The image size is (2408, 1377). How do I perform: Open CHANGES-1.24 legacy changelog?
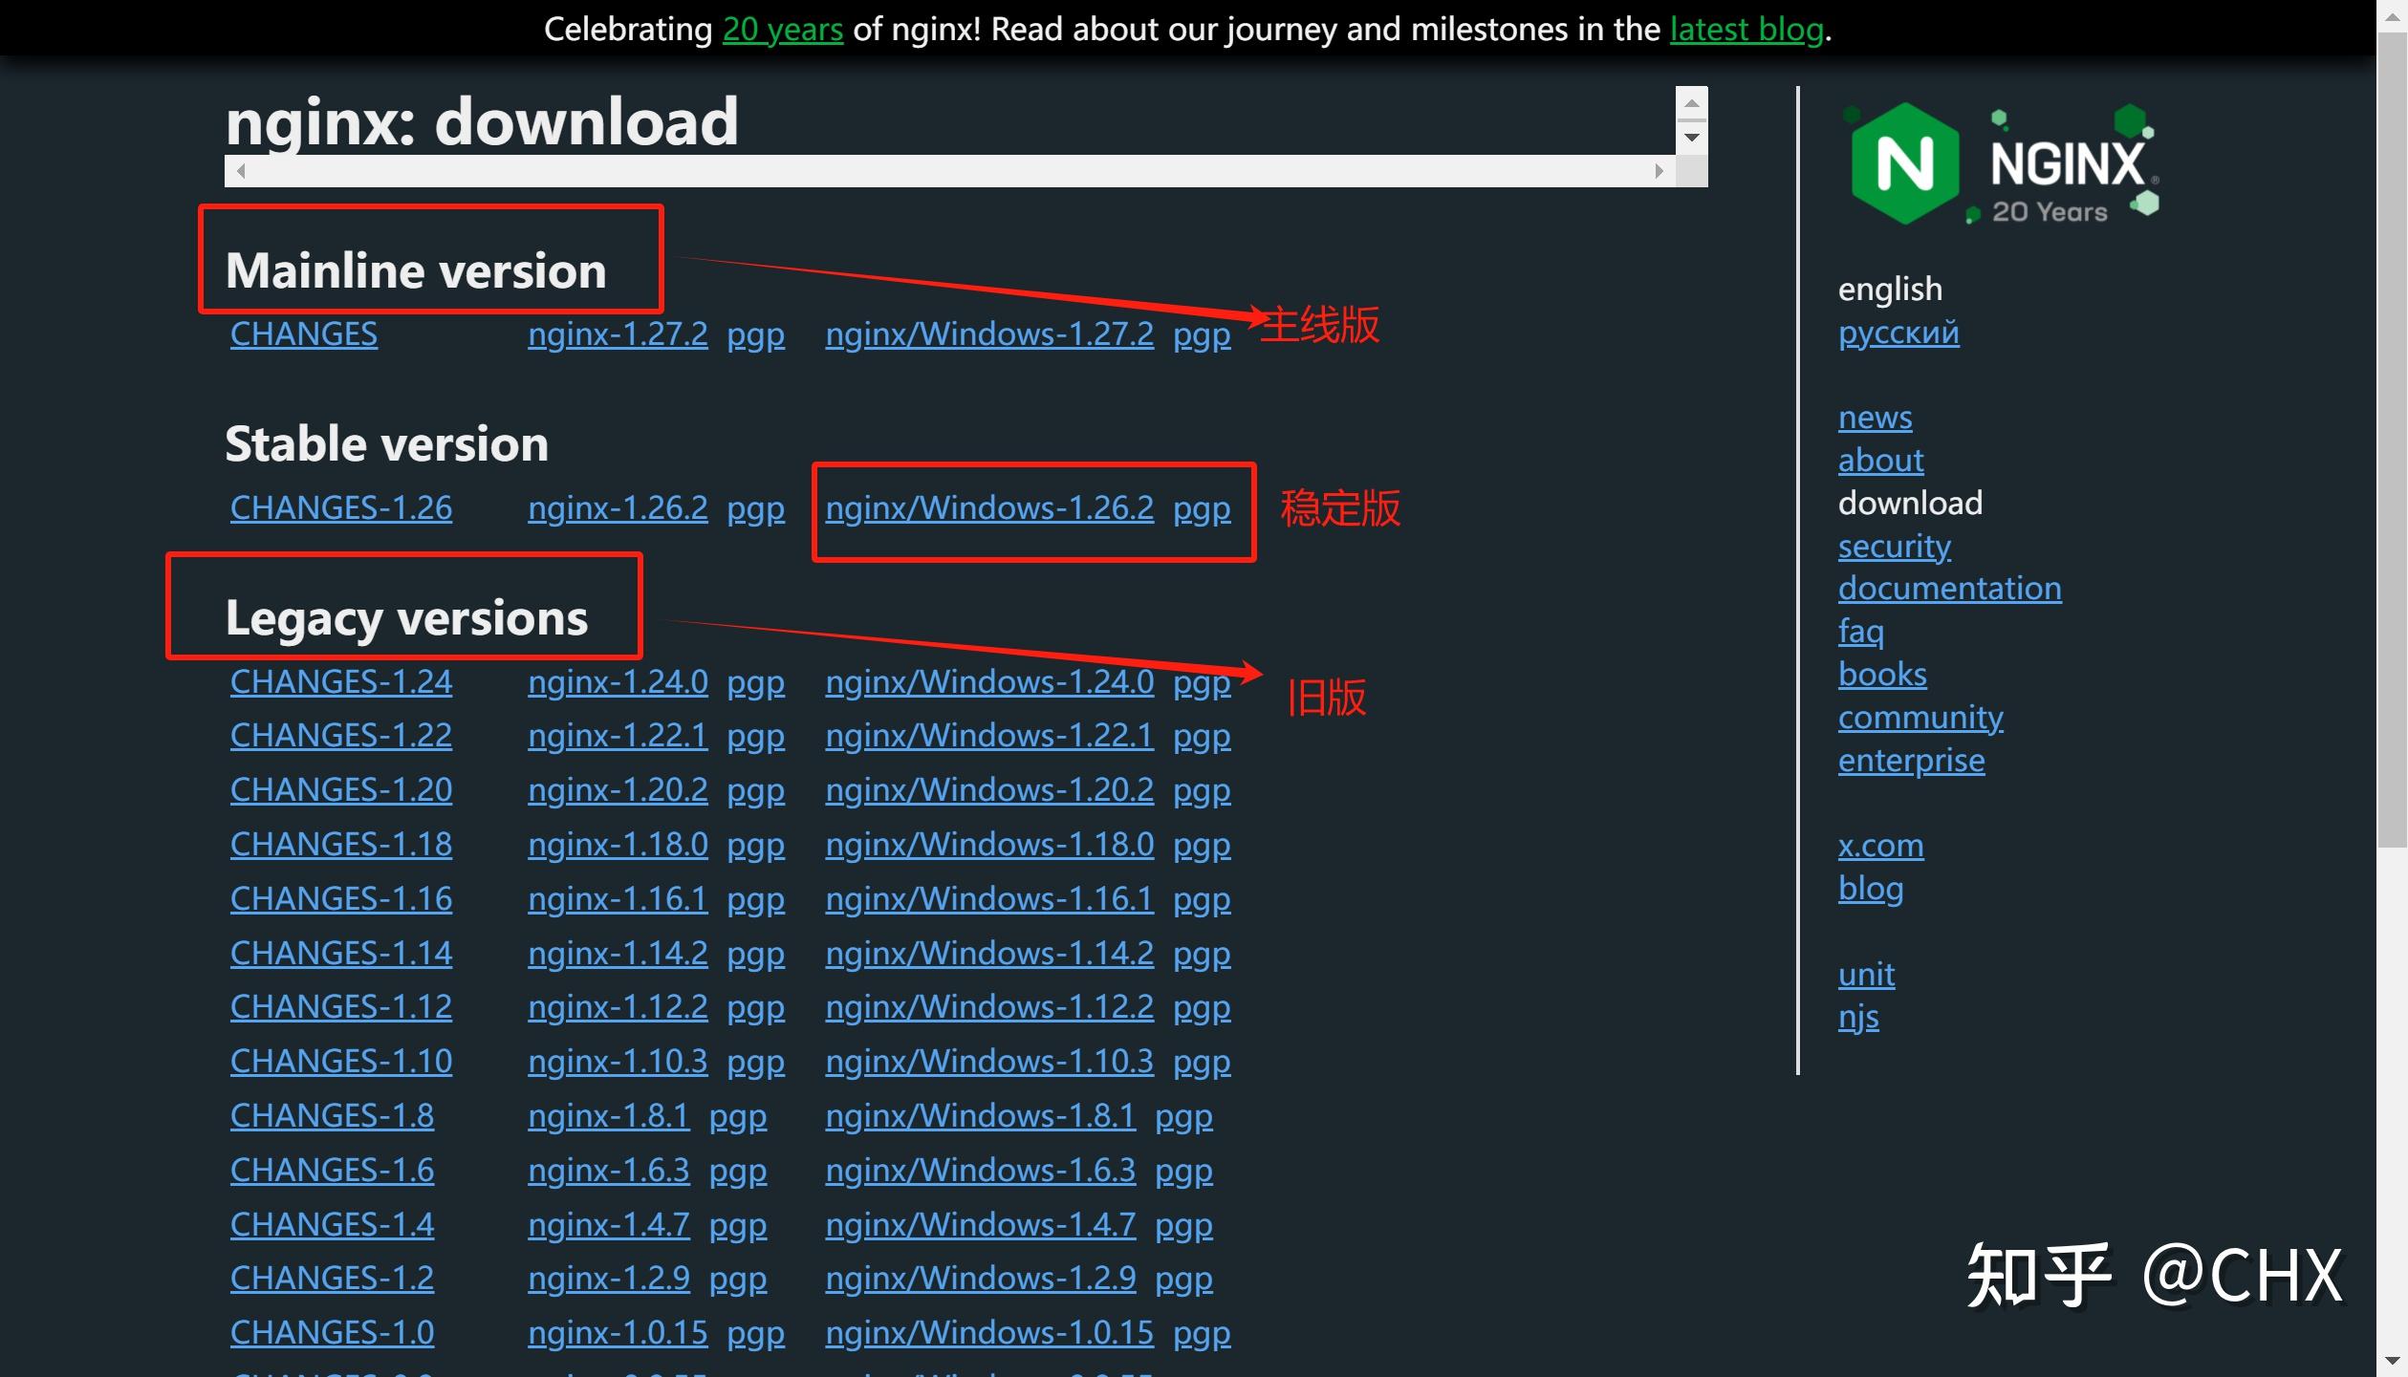340,681
